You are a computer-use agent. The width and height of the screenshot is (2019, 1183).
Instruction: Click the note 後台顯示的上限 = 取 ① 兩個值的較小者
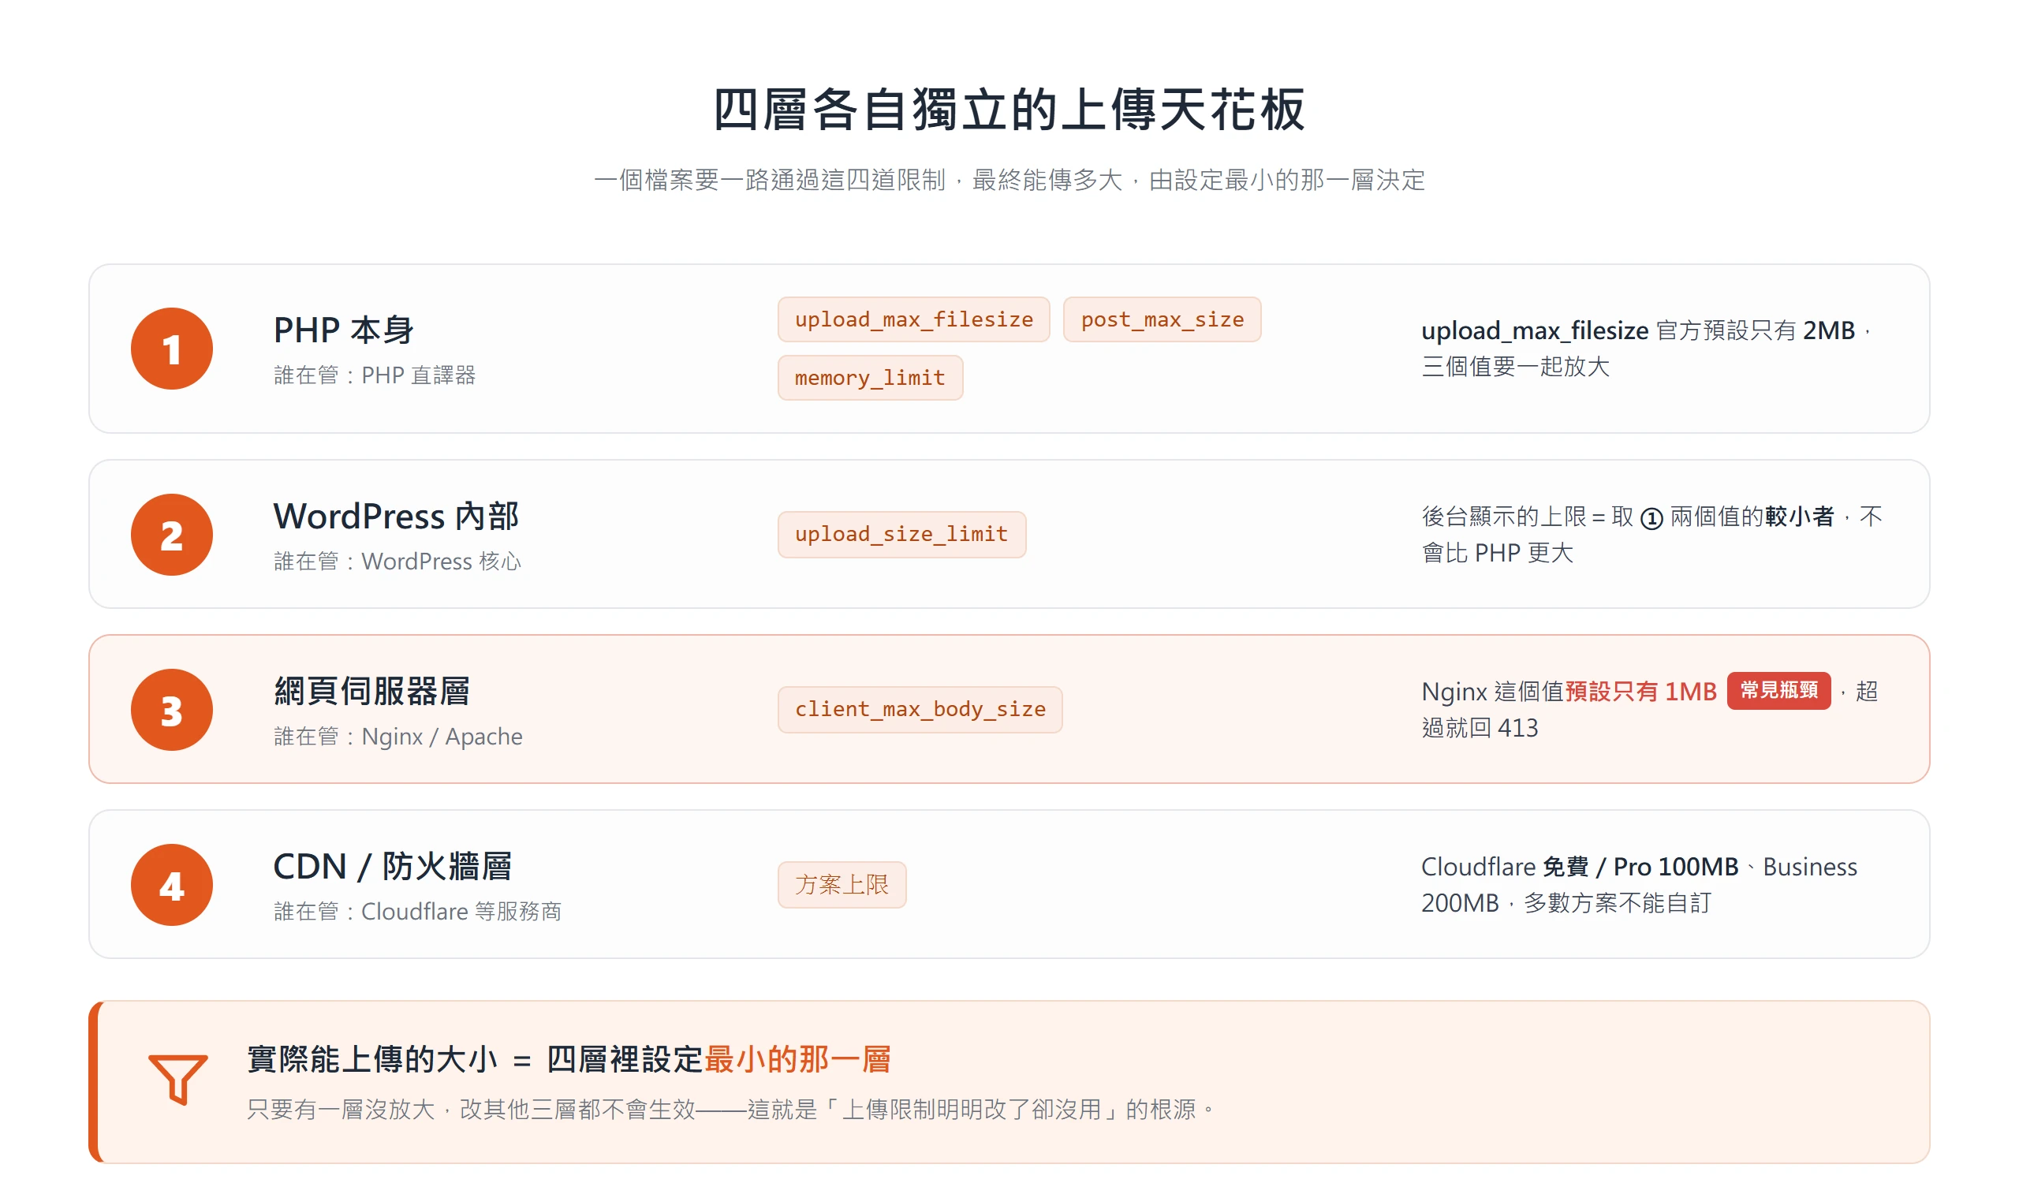(1628, 517)
